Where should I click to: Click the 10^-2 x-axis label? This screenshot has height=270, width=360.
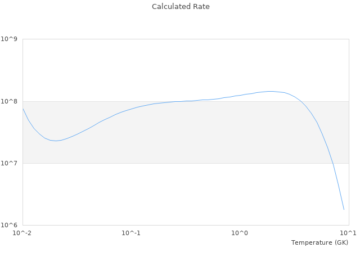(22, 233)
